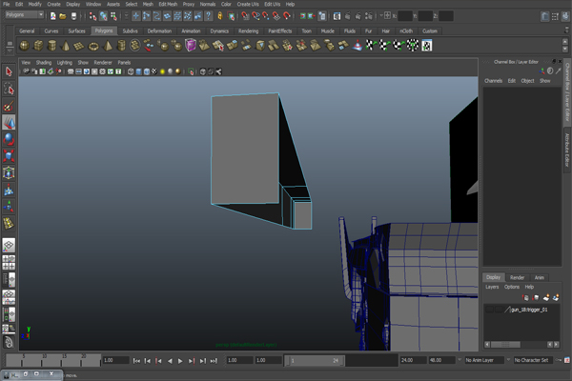Open the shelf menu arrow at left
Screen dimensions: 572x381
click(x=10, y=50)
